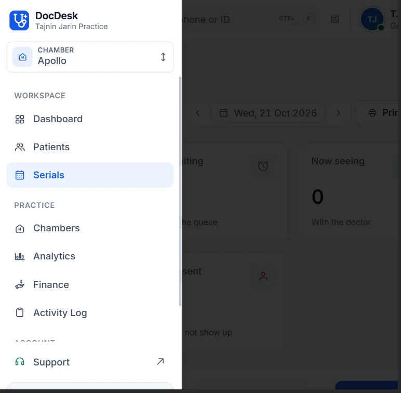Open the Chambers section
The height and width of the screenshot is (393, 401).
(x=90, y=228)
